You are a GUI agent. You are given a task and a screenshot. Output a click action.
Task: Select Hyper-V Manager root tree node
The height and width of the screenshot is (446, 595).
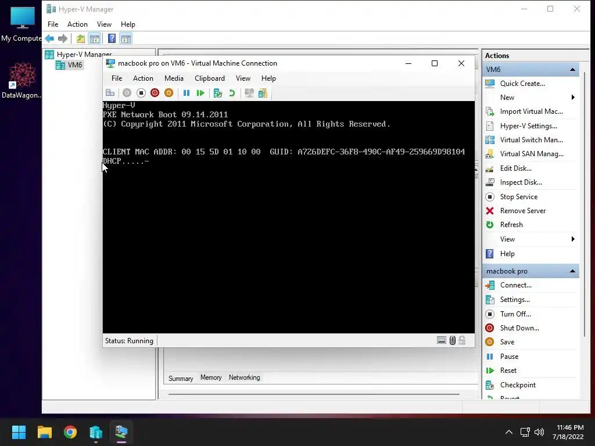tap(84, 54)
